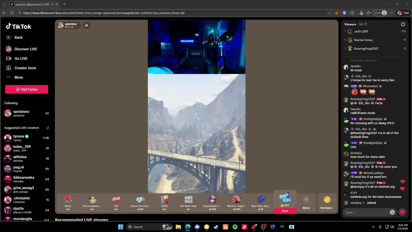Screen dimensions: 412x232
Task: Open top viewer RoaringFrog3507
Action: [375, 49]
